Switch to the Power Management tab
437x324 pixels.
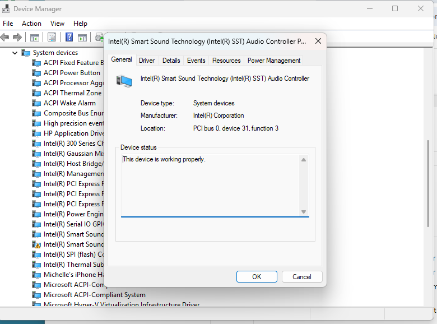(273, 61)
